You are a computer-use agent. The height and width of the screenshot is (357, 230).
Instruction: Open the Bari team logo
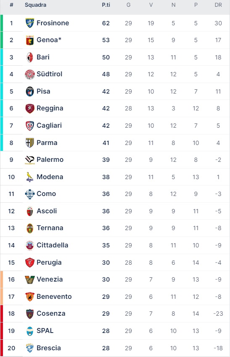point(30,57)
